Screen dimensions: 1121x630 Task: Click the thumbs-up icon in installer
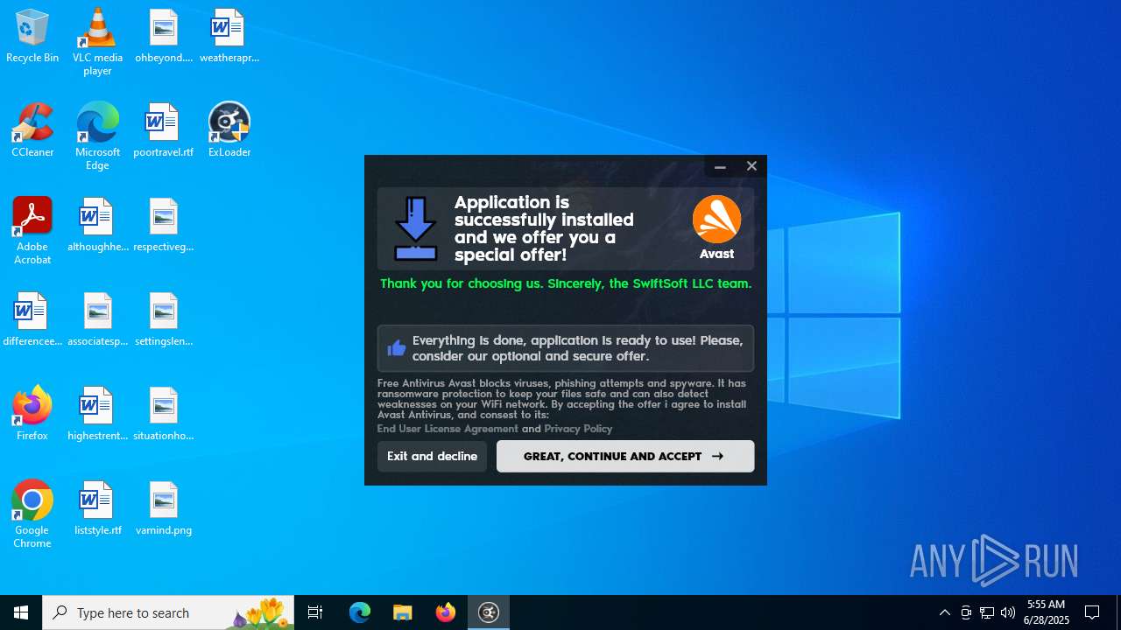pyautogui.click(x=397, y=348)
